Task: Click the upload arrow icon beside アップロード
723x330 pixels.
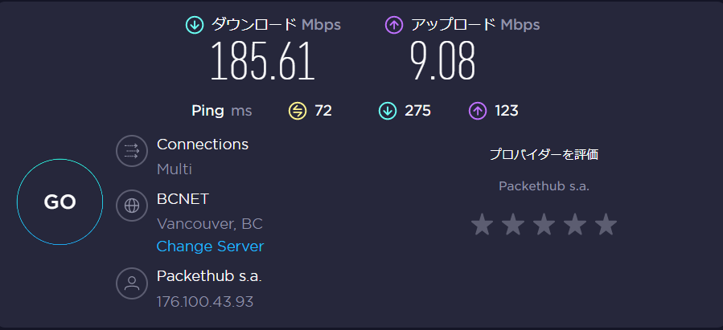Action: 394,25
